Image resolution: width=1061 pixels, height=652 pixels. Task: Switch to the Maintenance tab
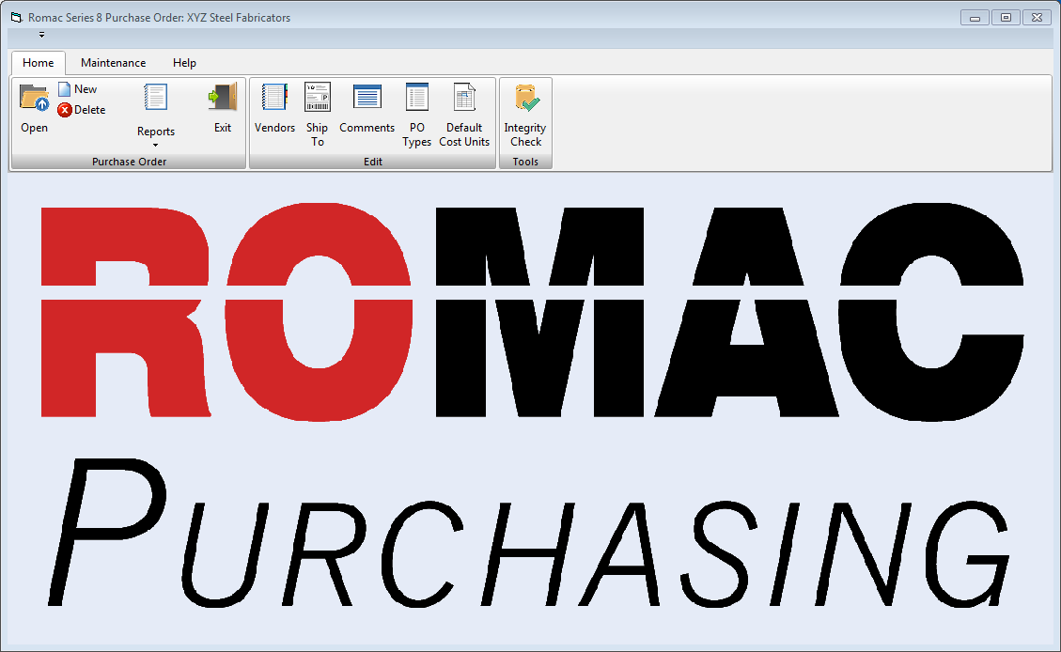113,63
